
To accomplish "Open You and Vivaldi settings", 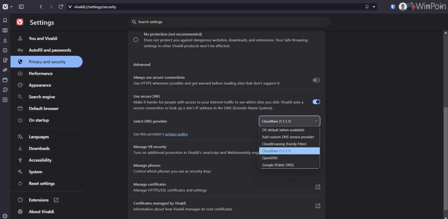I will pyautogui.click(x=47, y=39).
